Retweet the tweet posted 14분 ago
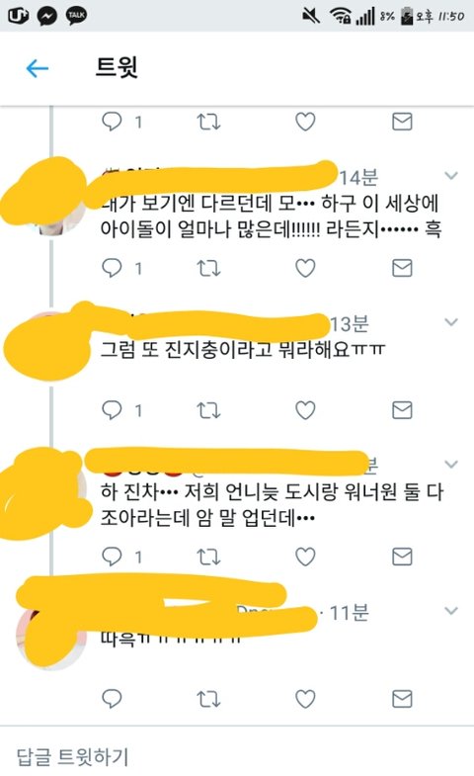 (208, 268)
